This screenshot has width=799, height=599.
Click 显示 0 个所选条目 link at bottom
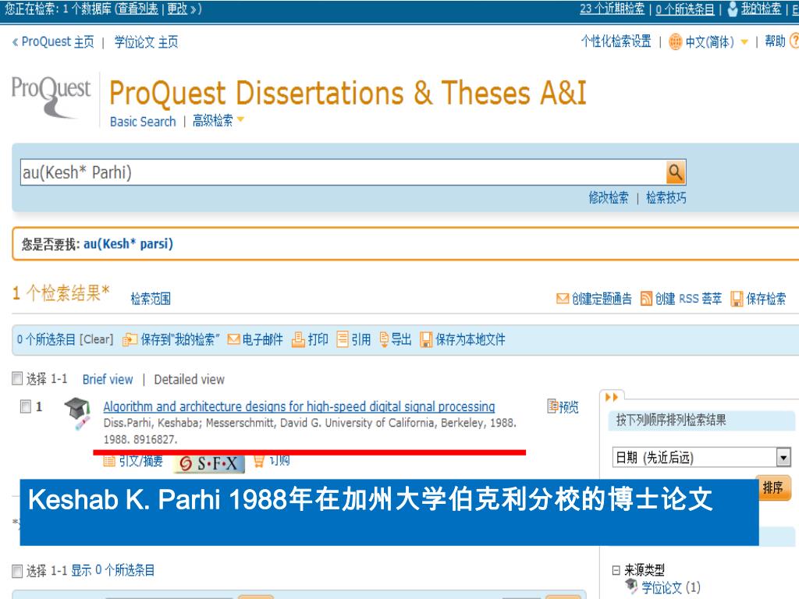coord(112,570)
